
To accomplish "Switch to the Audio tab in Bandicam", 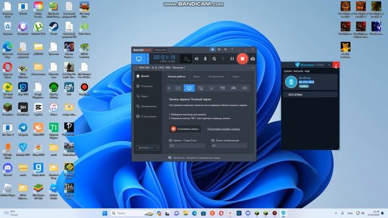I will (236, 77).
